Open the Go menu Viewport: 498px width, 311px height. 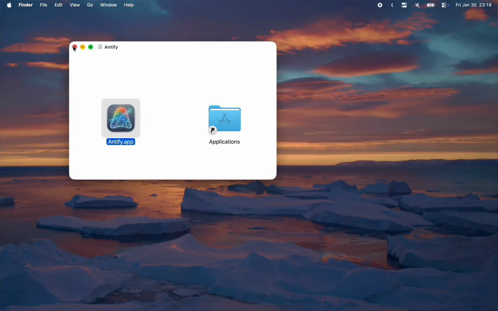pos(90,5)
